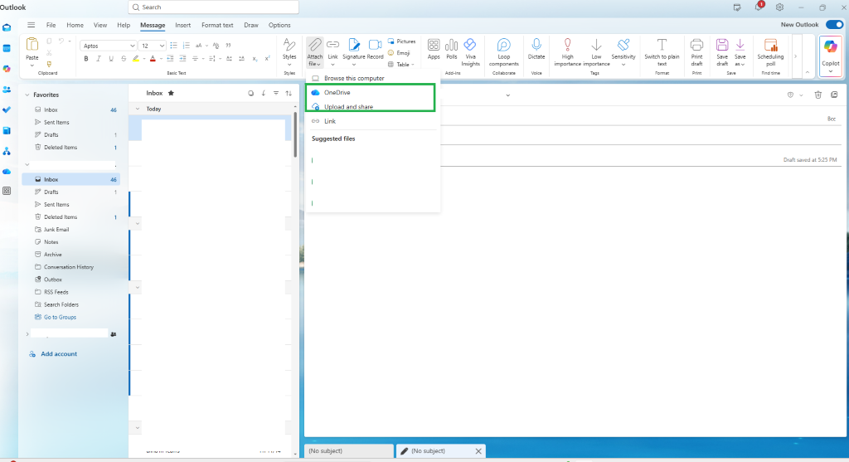This screenshot has height=462, width=849.
Task: Toggle superscript formatting
Action: 268,59
